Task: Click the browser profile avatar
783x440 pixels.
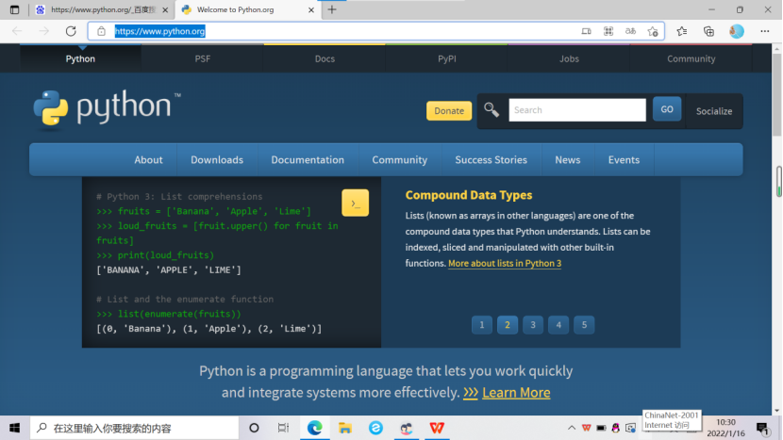Action: click(x=737, y=31)
